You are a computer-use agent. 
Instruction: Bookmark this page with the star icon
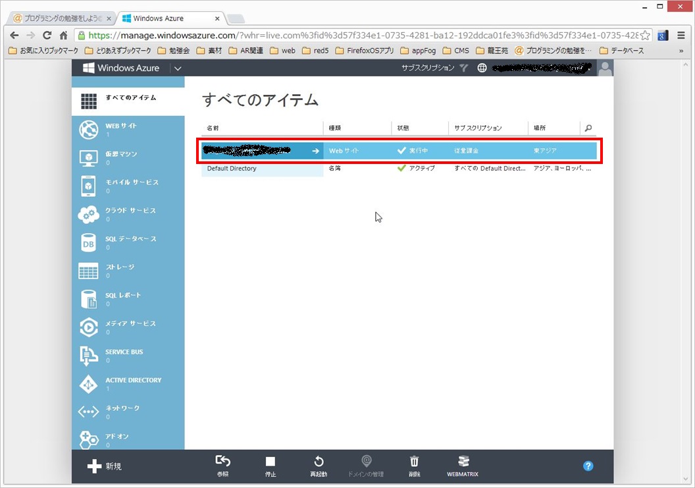[646, 36]
